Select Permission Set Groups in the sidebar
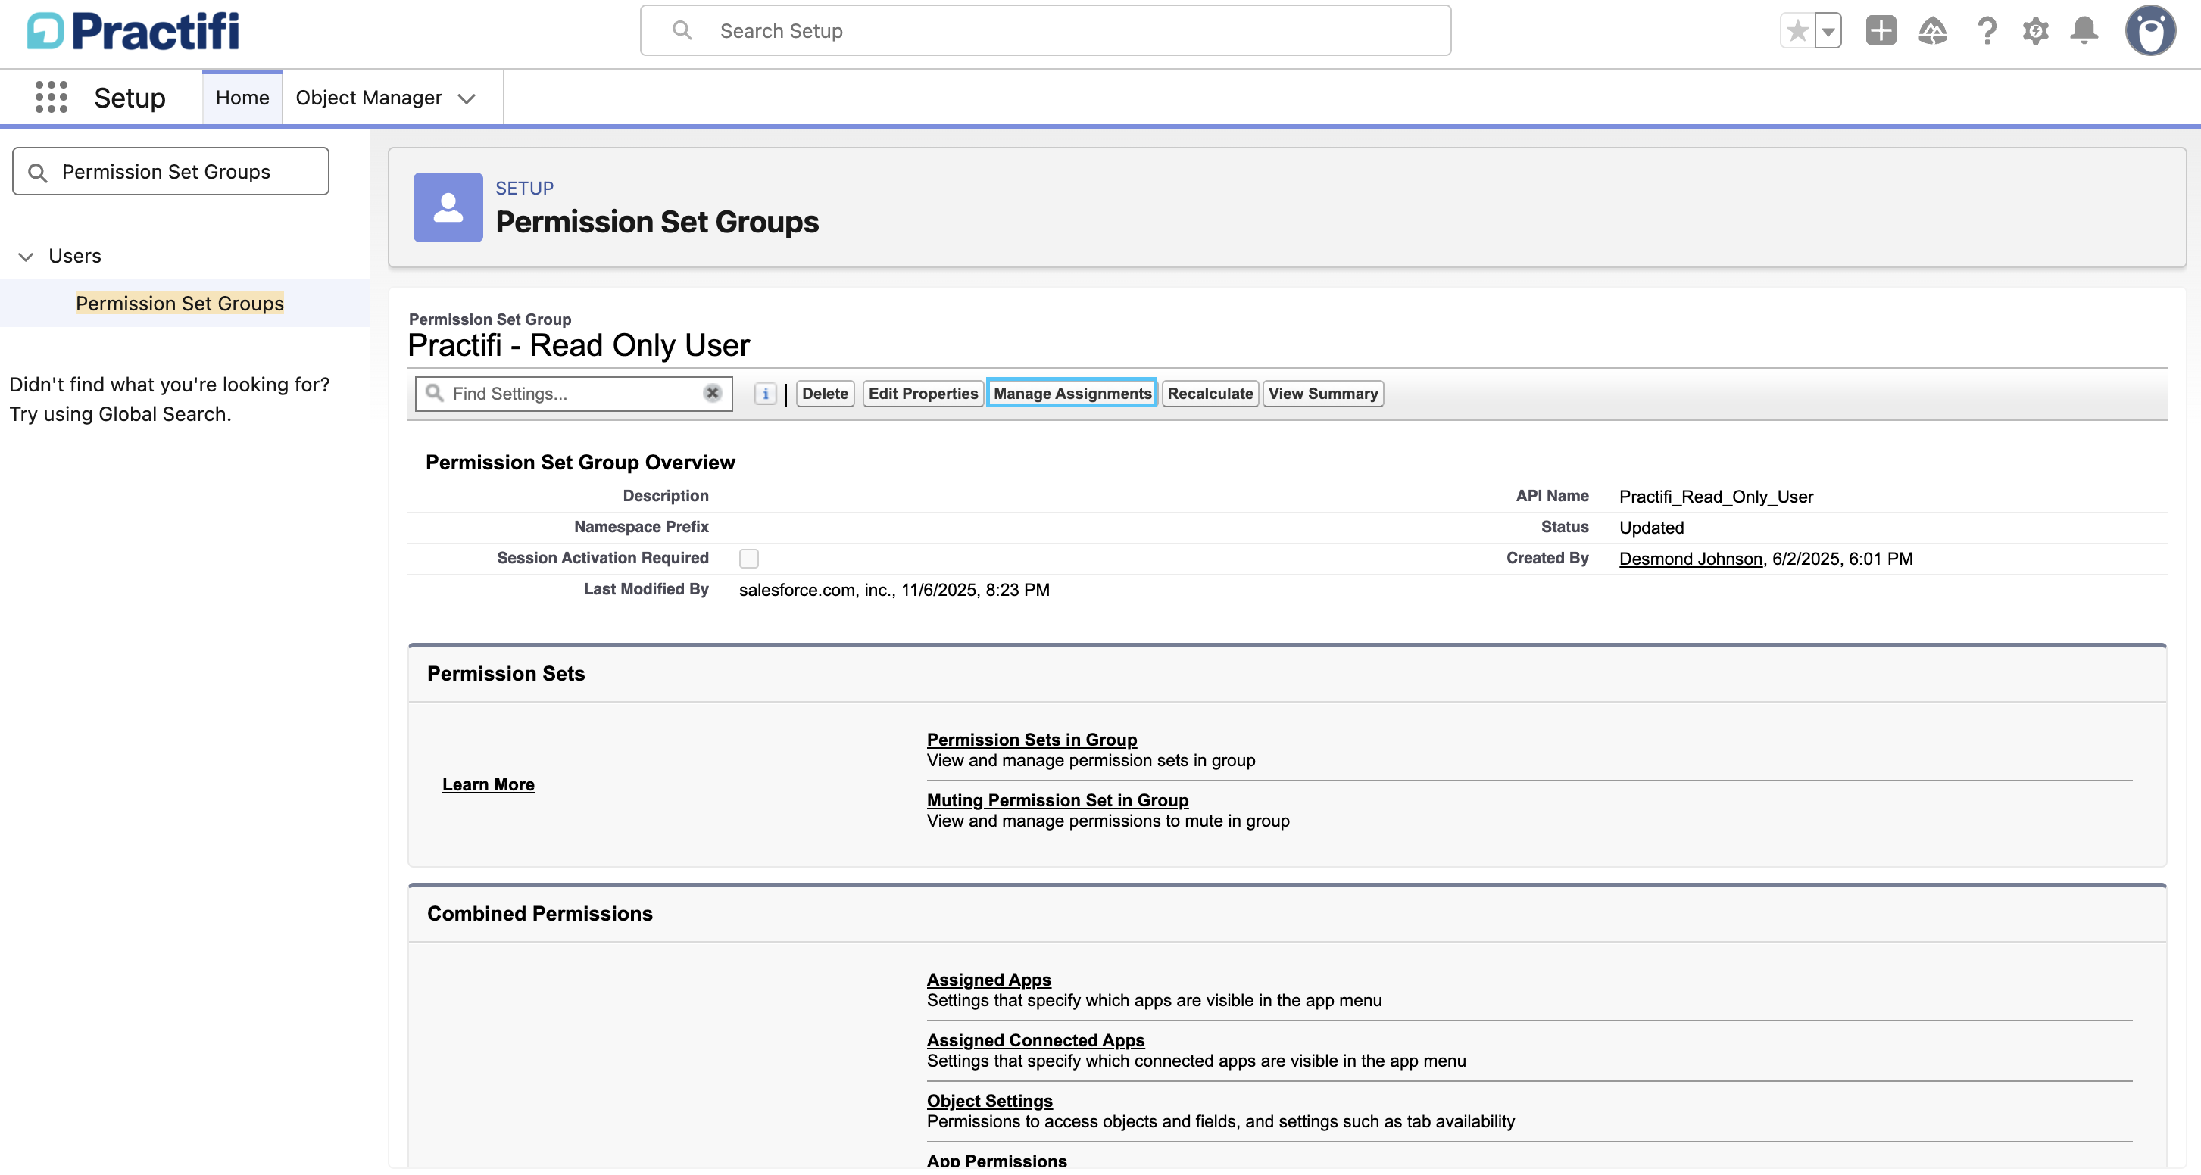The height and width of the screenshot is (1175, 2201). [x=180, y=303]
